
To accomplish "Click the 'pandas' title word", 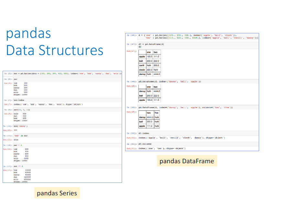I will click(28, 33).
